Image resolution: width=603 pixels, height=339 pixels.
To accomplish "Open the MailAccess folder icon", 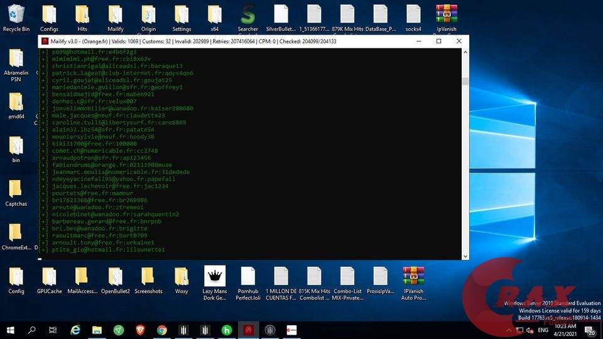I will (82, 281).
